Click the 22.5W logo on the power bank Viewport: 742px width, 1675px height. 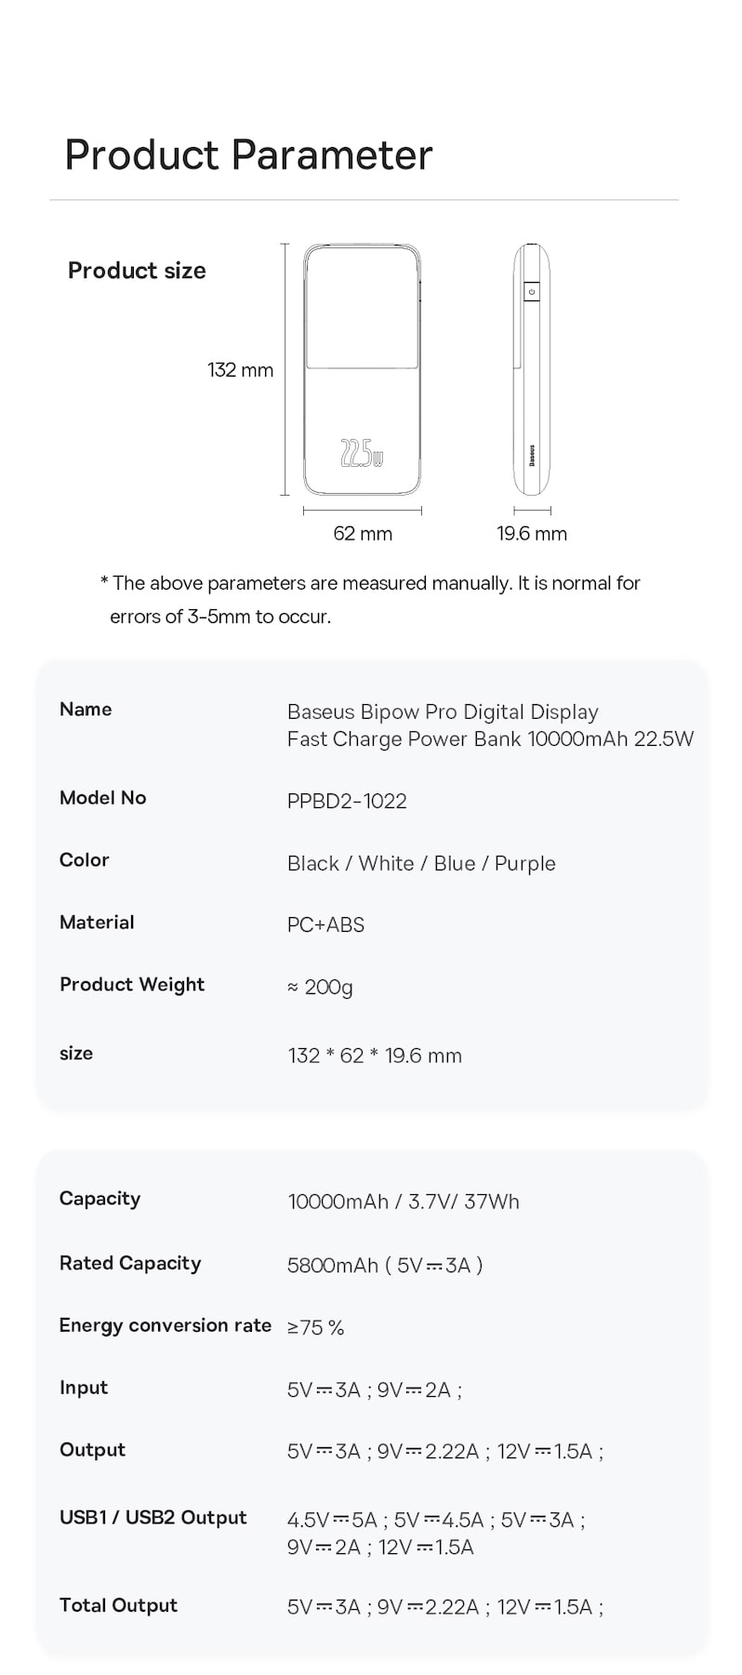(362, 453)
